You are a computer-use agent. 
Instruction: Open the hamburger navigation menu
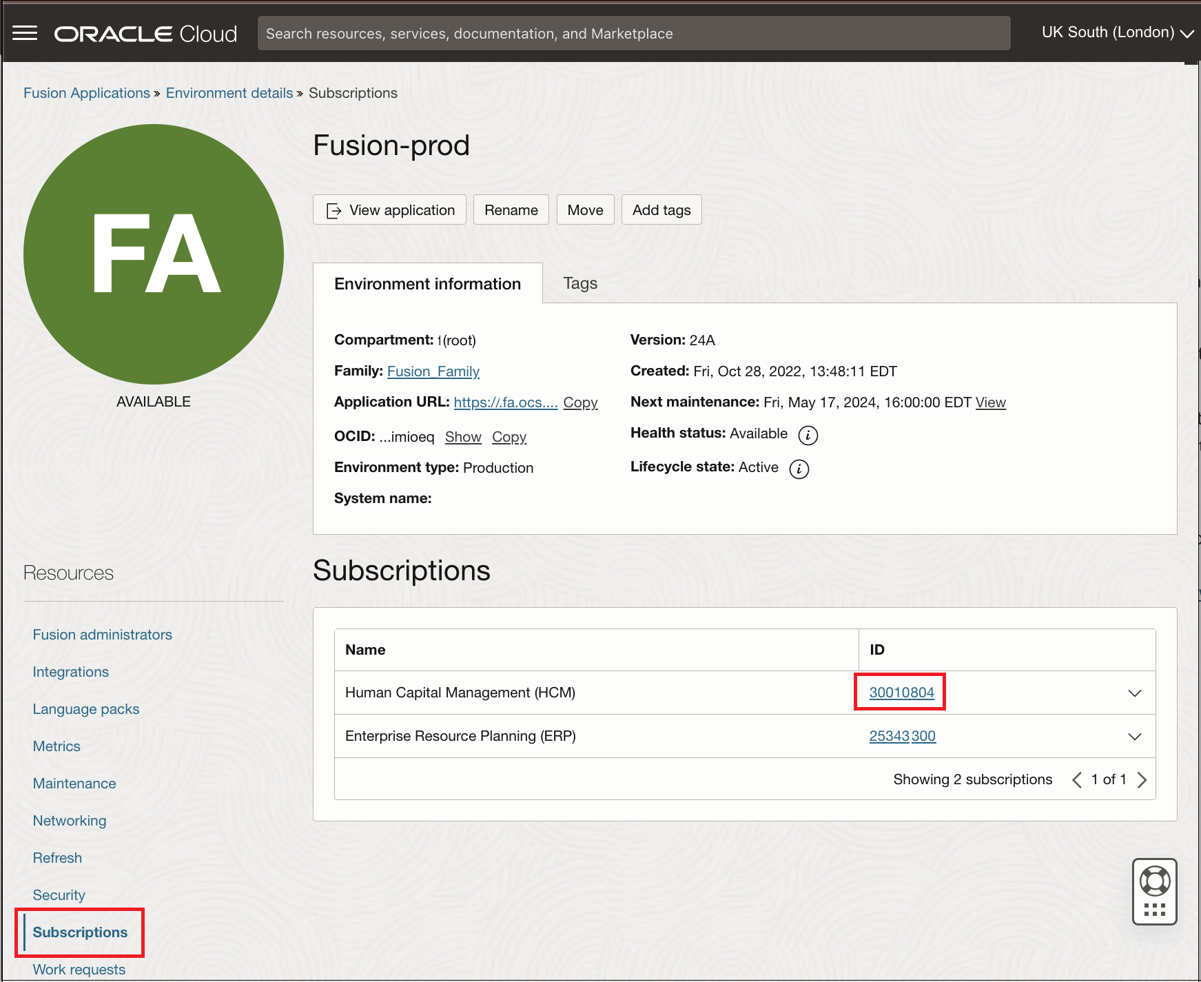pos(25,33)
